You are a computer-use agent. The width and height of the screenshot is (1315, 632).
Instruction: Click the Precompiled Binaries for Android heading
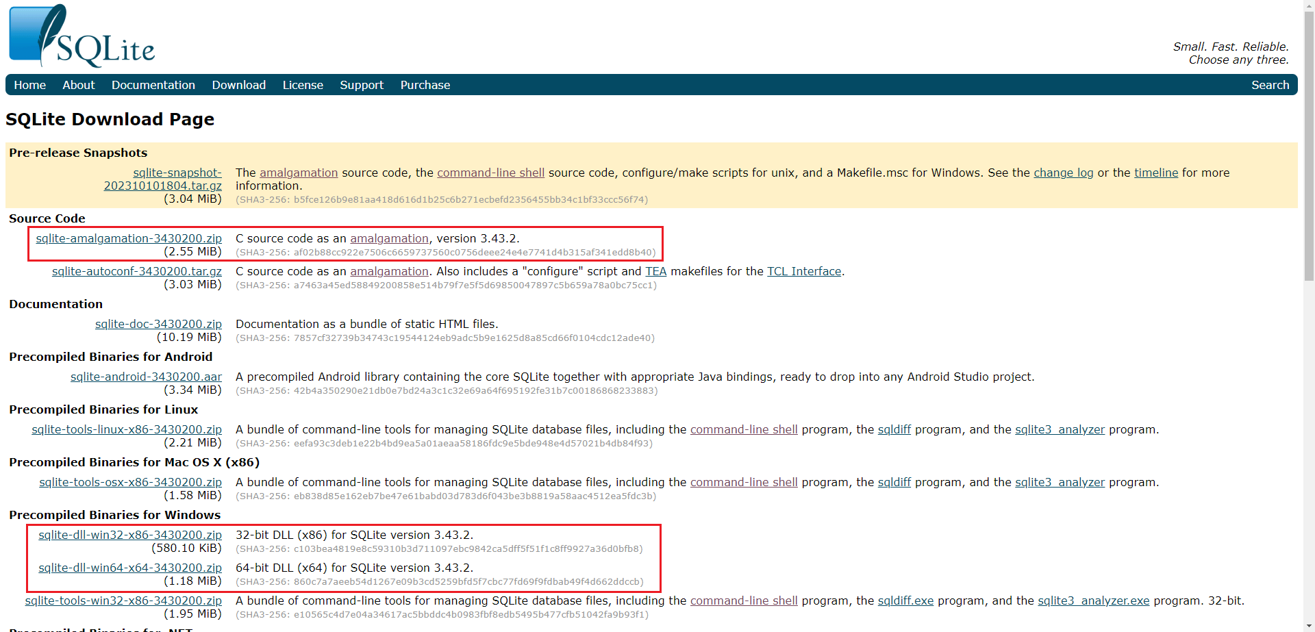point(111,357)
